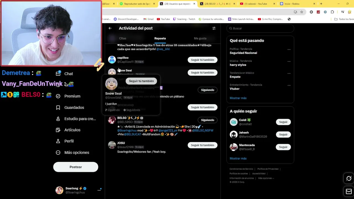The height and width of the screenshot is (199, 354).
Task: Click the 0 Seguidores count in hover card
Action: click(132, 110)
